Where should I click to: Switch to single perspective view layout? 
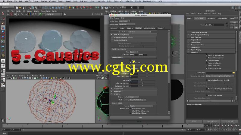[x=3, y=61]
